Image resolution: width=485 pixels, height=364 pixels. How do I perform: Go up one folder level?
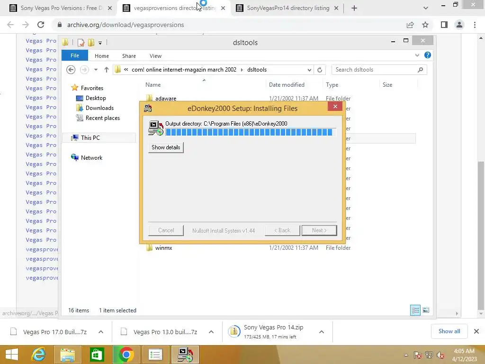click(107, 70)
